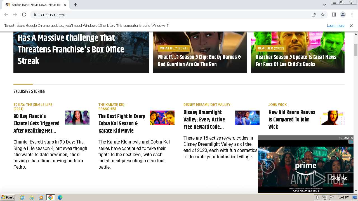Open the Reacher Season 3 Update article
This screenshot has height=201, width=358.
coord(296,61)
